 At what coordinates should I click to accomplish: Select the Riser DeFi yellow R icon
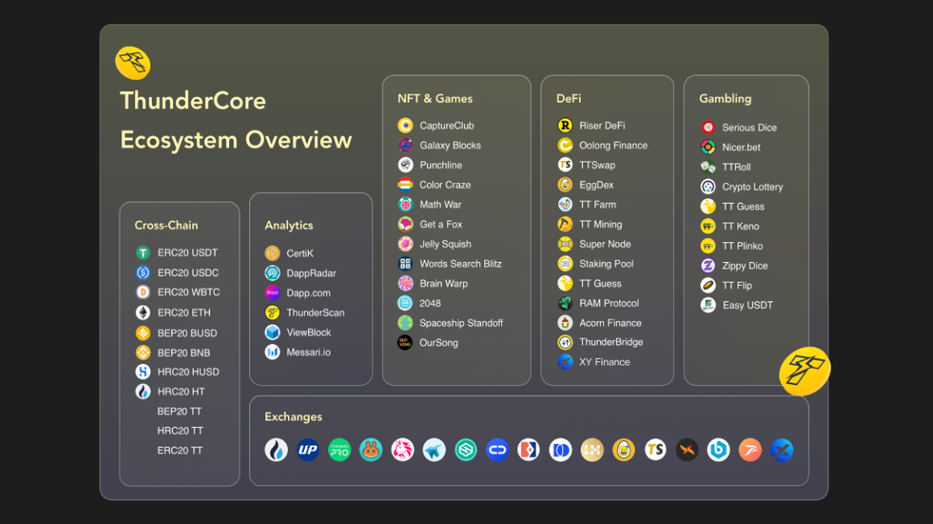click(565, 125)
